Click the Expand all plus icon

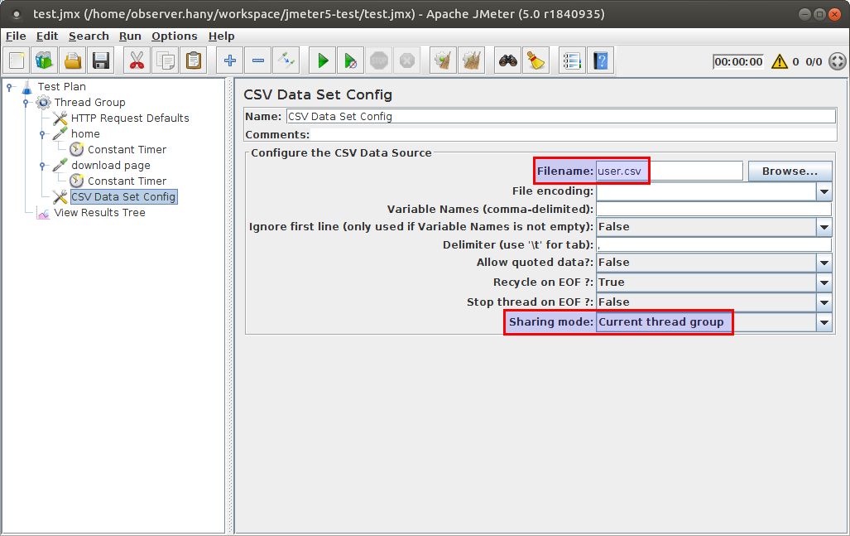click(230, 60)
